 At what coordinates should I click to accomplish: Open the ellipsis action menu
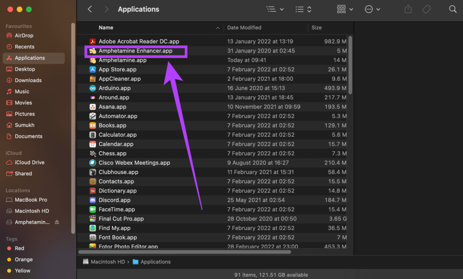(373, 9)
